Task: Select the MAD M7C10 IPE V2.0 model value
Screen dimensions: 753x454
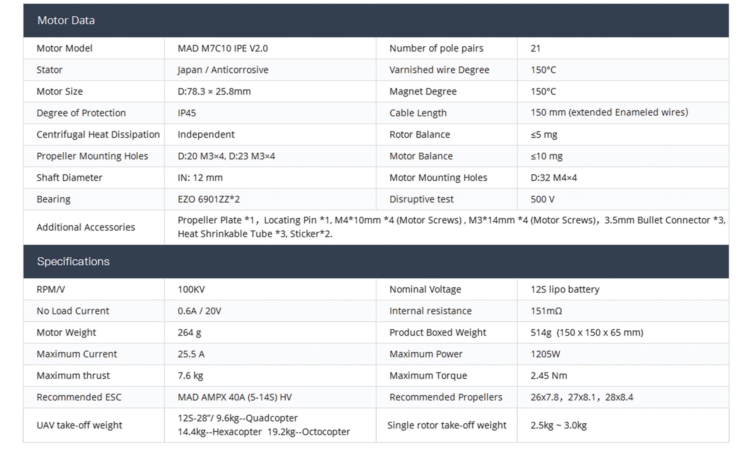Action: point(223,48)
